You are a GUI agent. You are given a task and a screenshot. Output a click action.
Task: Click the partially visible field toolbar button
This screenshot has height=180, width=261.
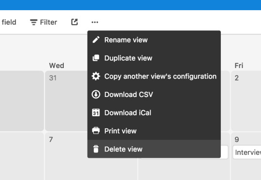pyautogui.click(x=9, y=22)
